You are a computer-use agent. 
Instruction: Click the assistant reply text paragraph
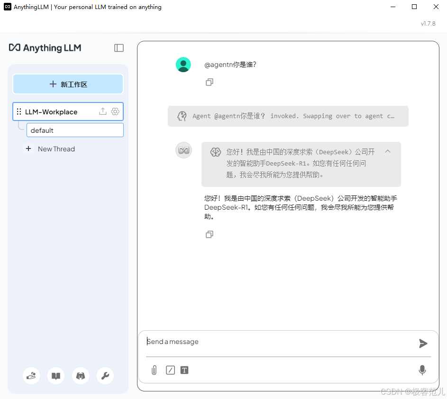[x=301, y=207]
